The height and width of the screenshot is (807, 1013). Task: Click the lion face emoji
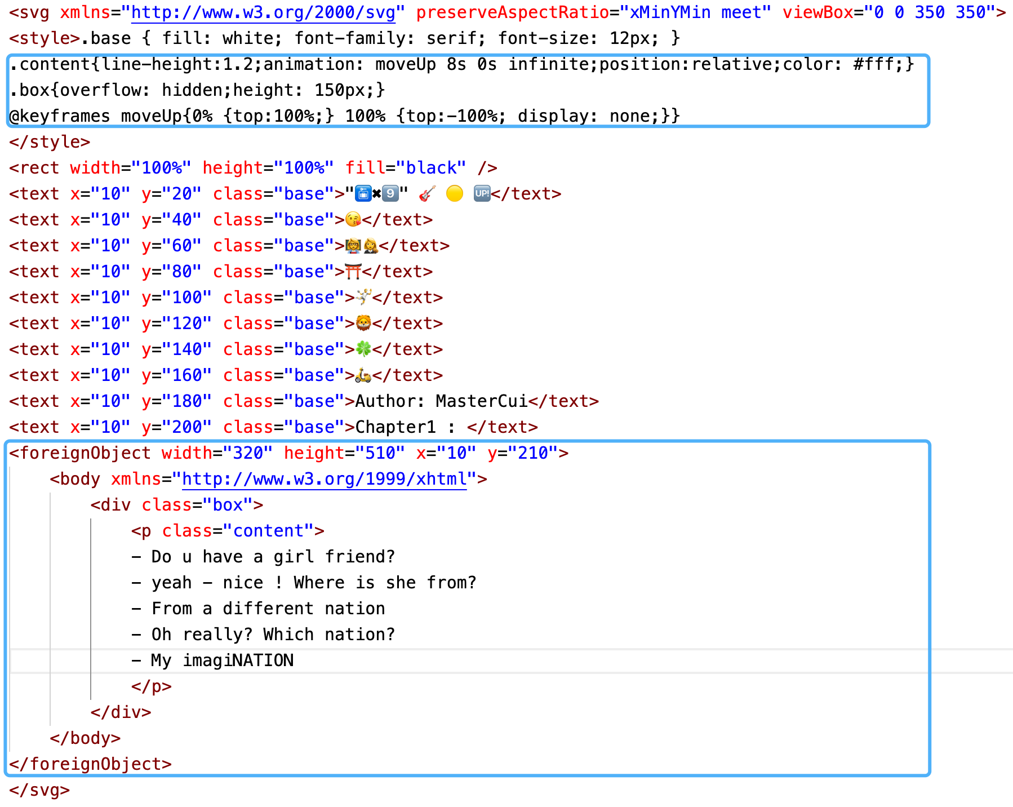pyautogui.click(x=363, y=323)
